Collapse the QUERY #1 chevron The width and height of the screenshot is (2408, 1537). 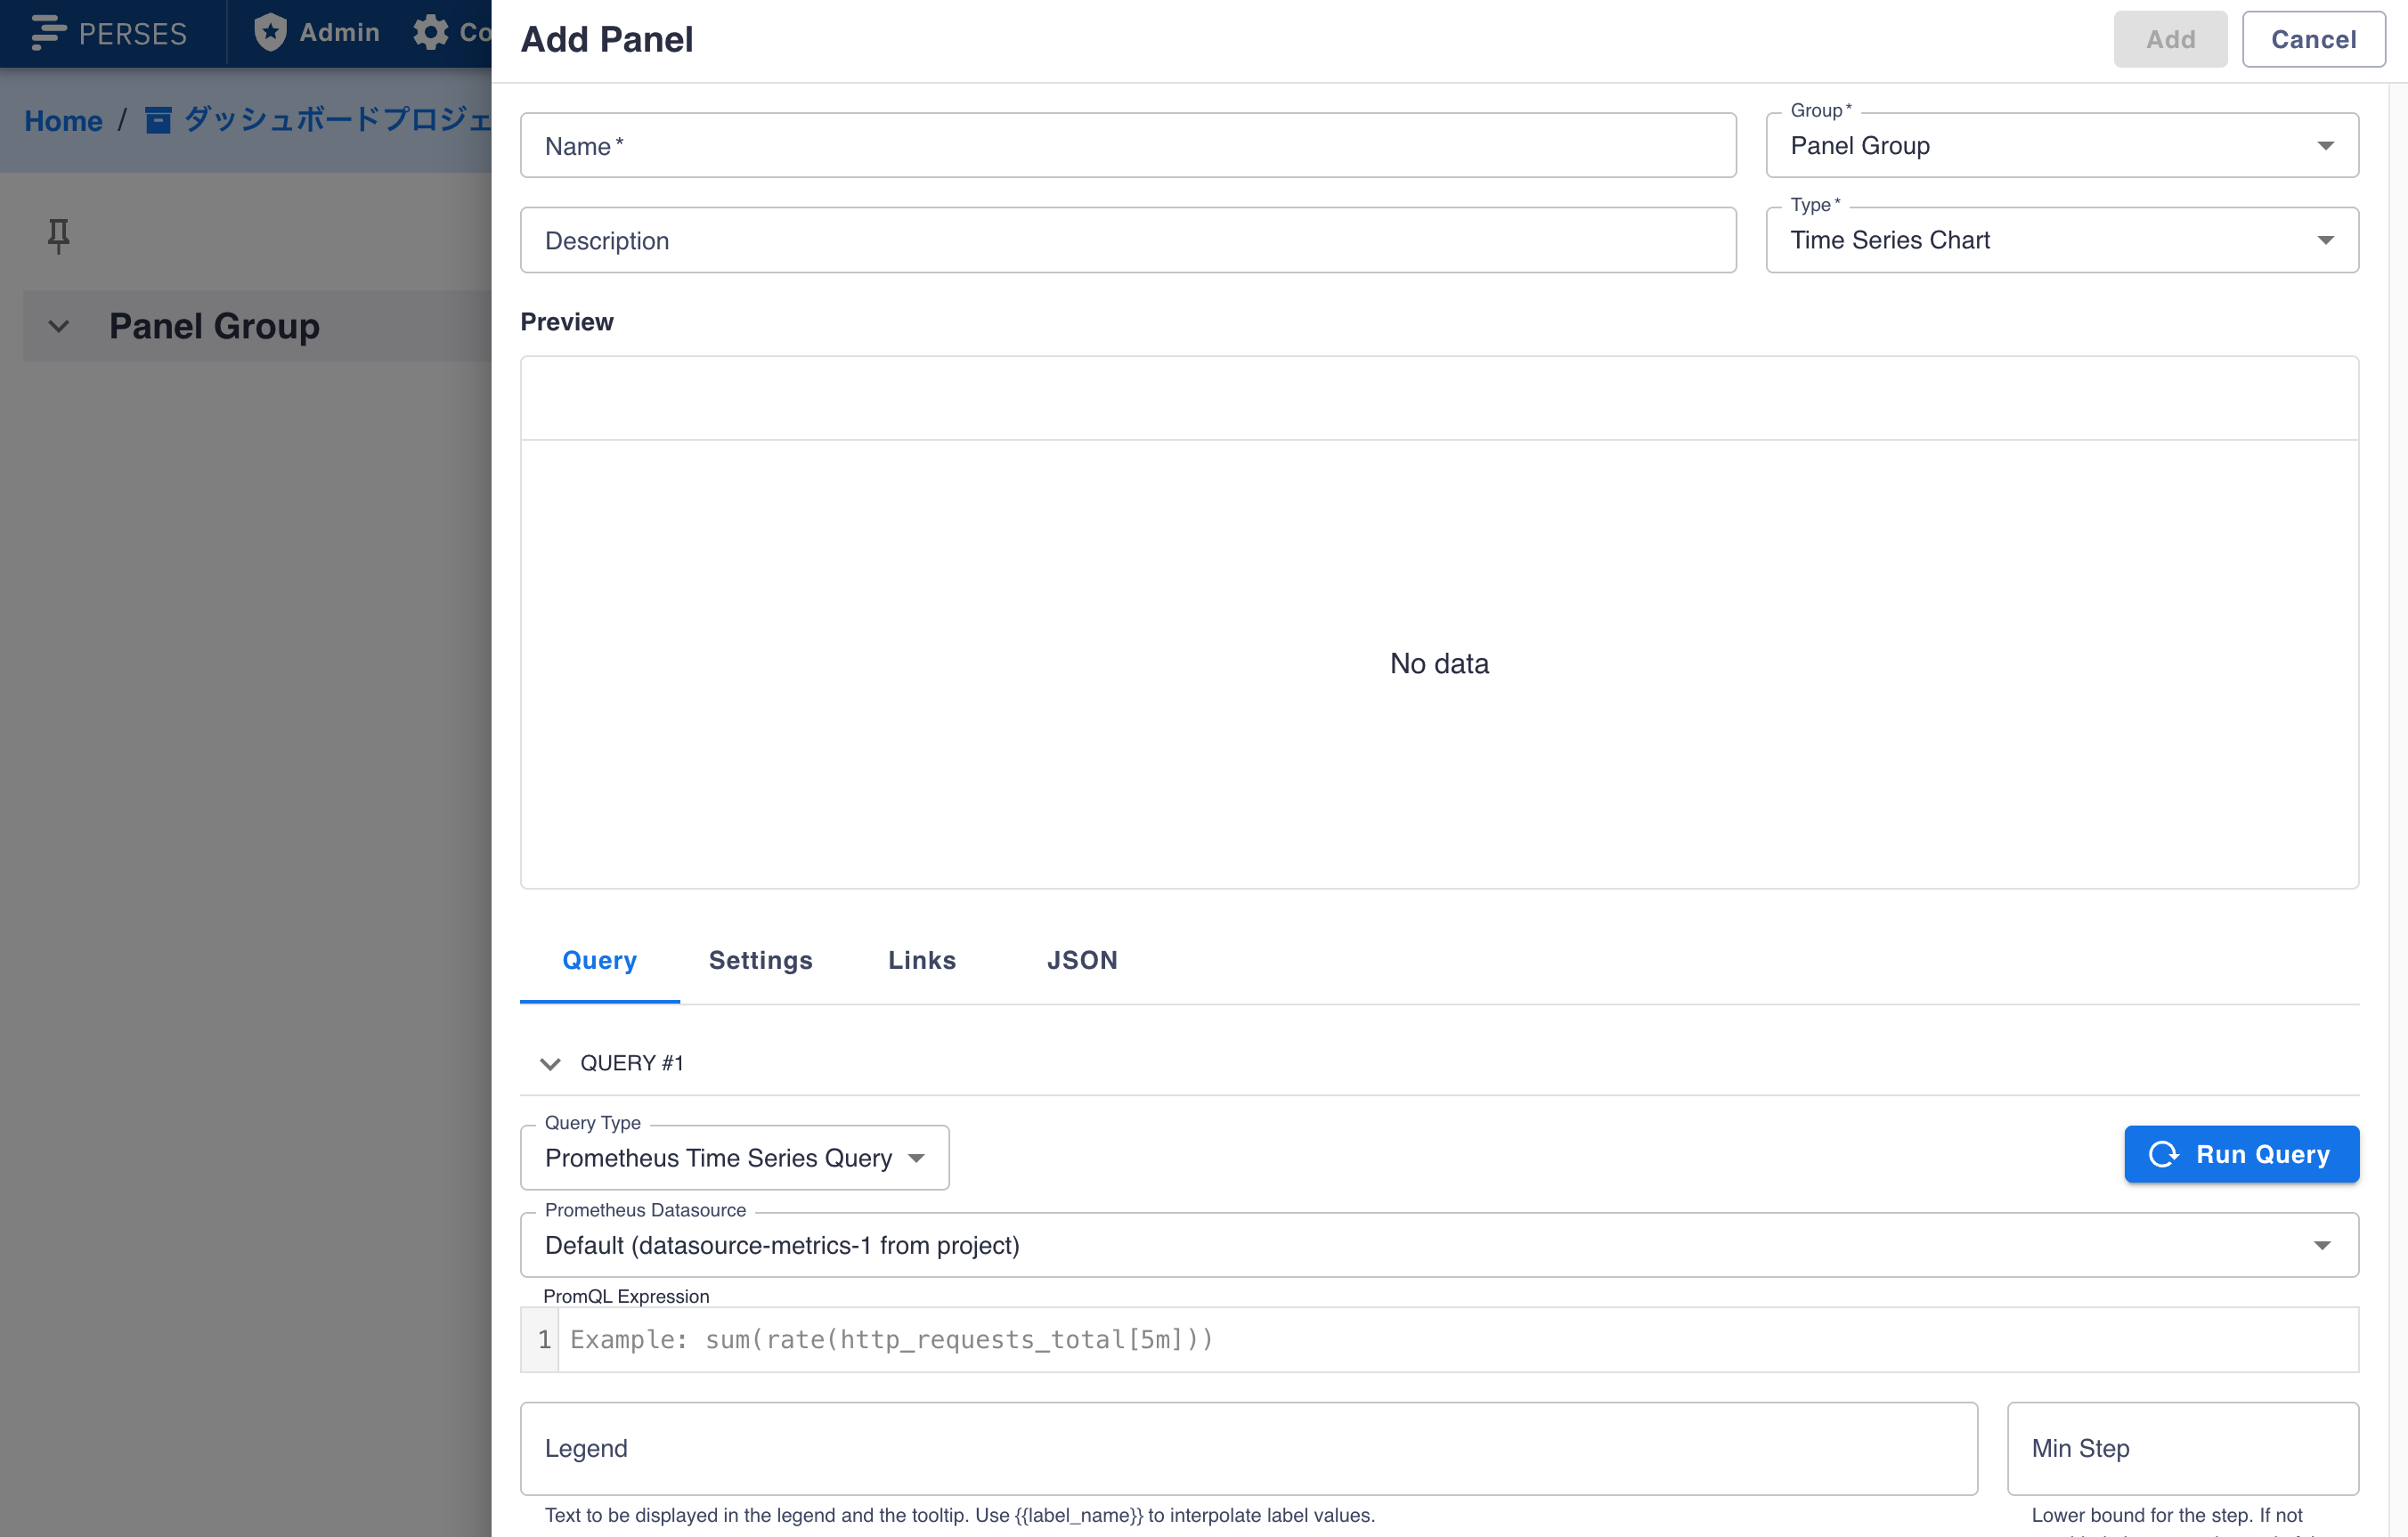pyautogui.click(x=550, y=1063)
